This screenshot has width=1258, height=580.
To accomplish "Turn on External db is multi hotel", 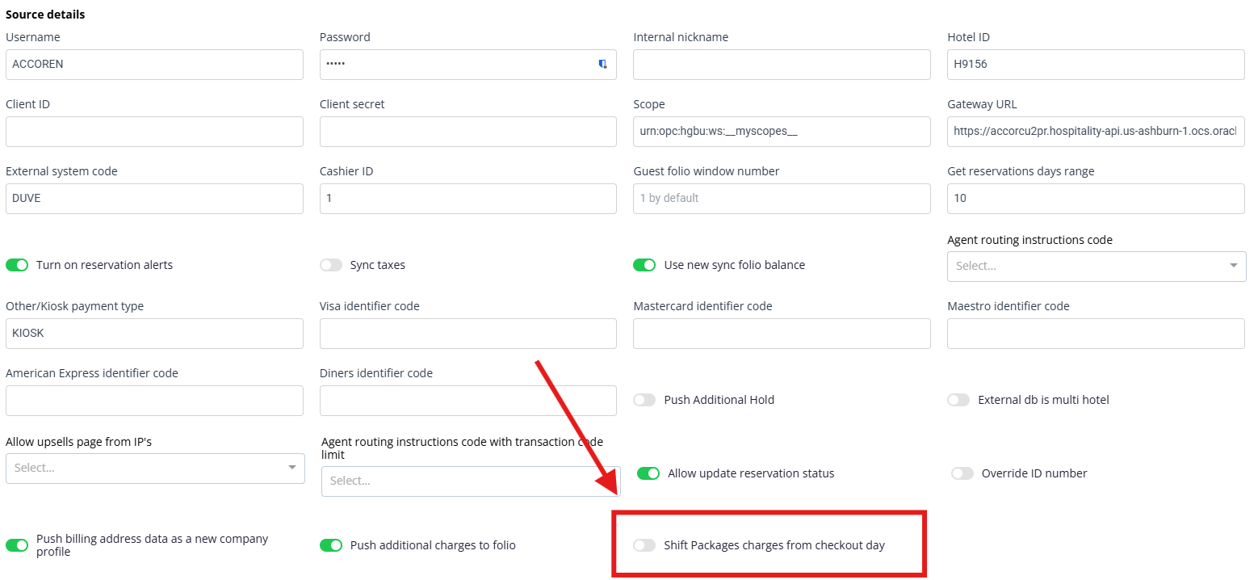I will (x=958, y=400).
